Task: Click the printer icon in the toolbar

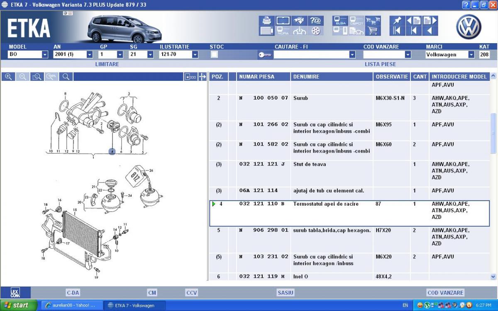Action: click(267, 21)
